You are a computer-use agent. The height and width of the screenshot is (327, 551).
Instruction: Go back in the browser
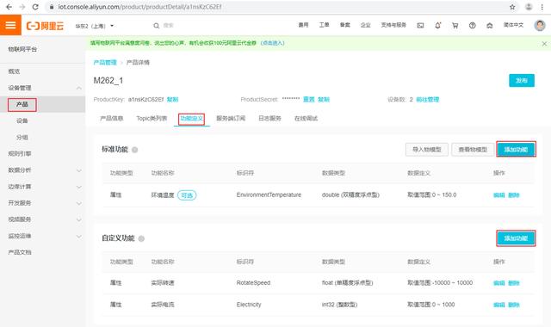click(9, 7)
